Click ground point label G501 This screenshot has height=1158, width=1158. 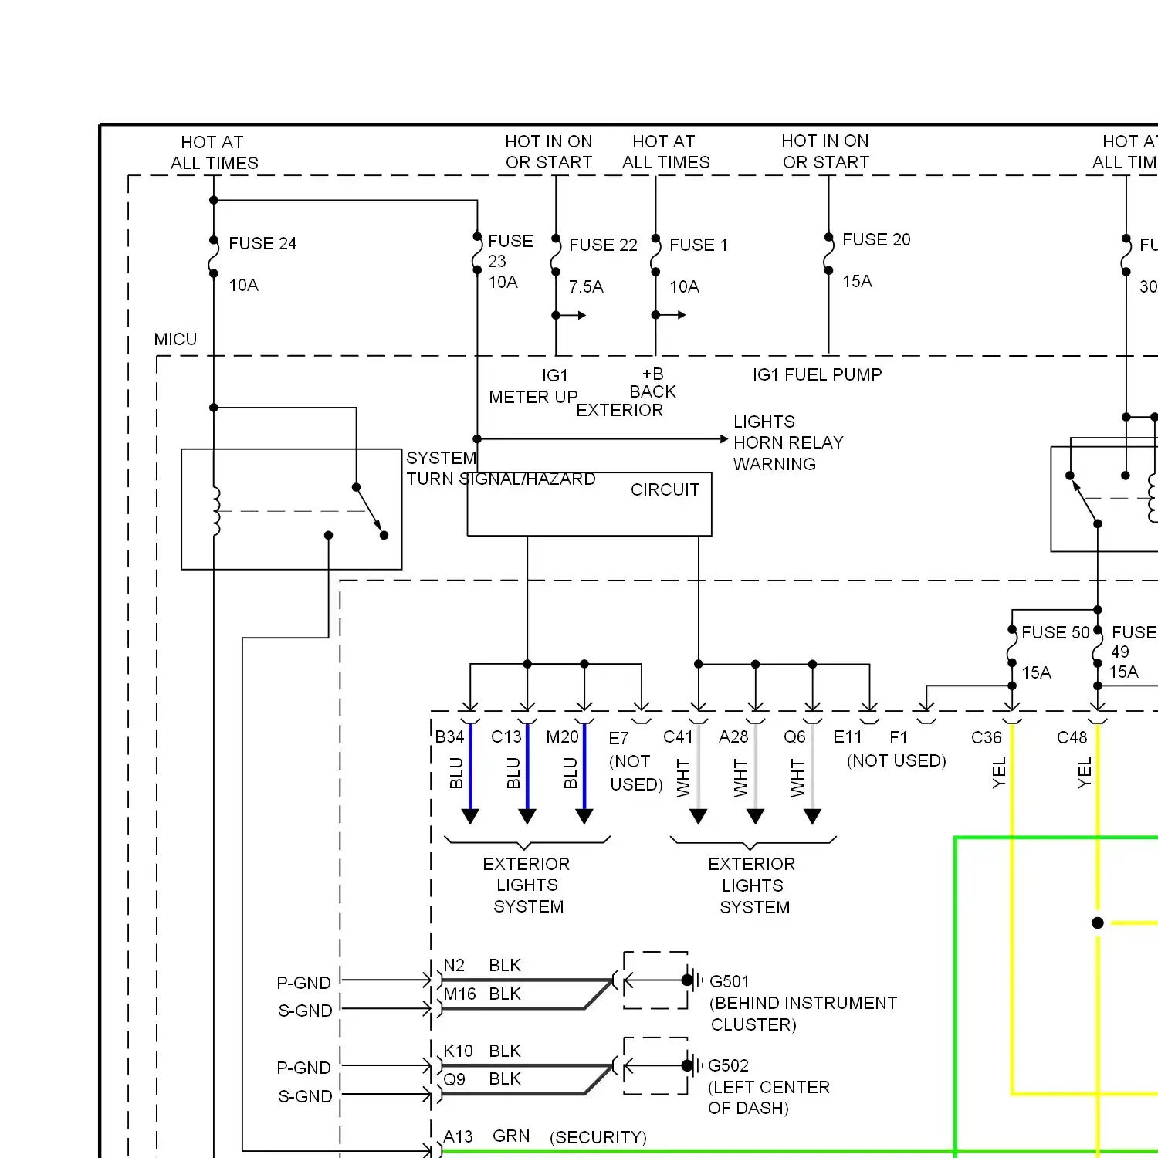(730, 981)
